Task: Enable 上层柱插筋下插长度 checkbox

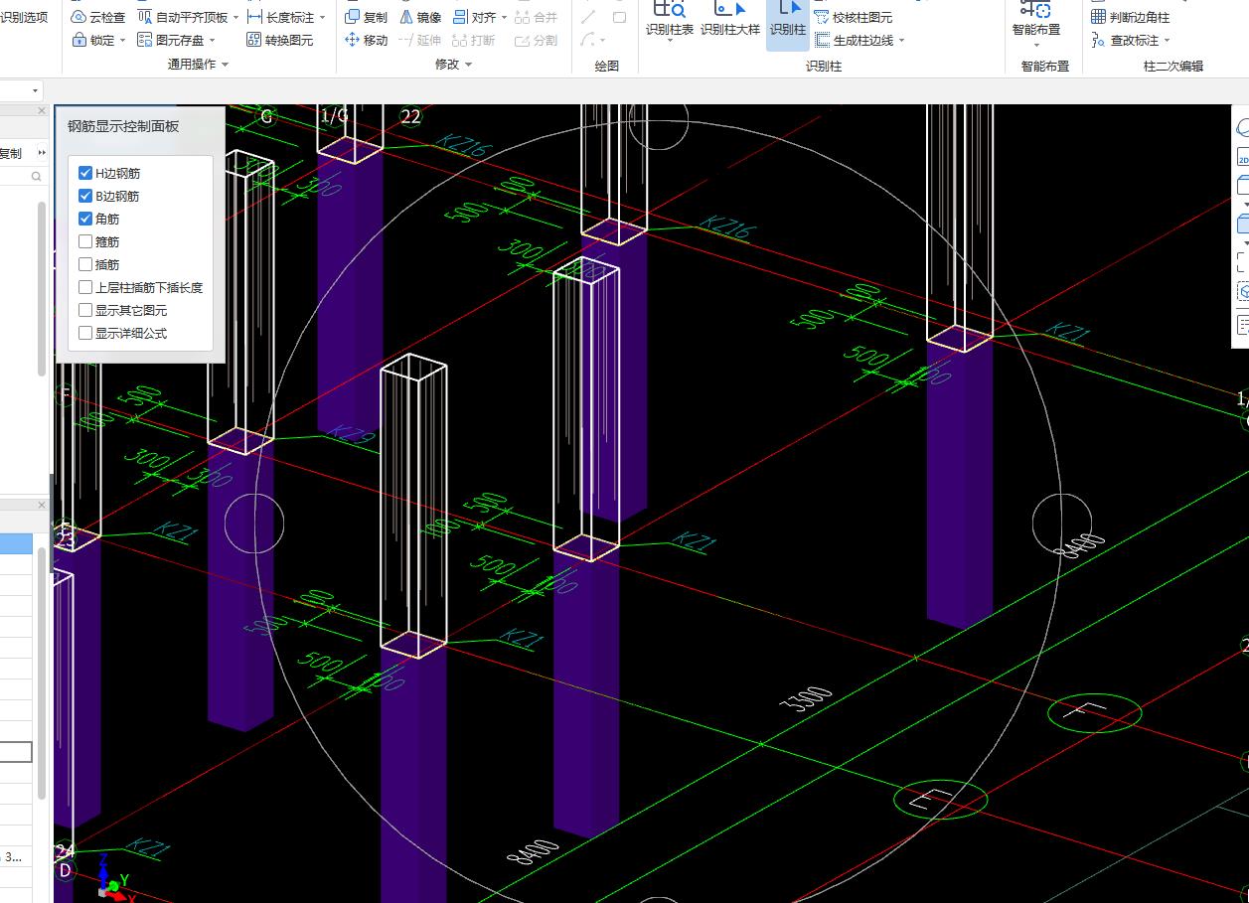Action: [x=85, y=287]
